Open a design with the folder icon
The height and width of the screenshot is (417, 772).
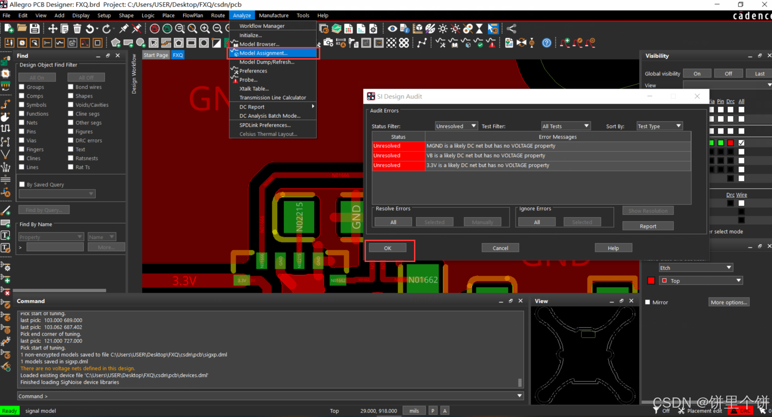[x=22, y=28]
